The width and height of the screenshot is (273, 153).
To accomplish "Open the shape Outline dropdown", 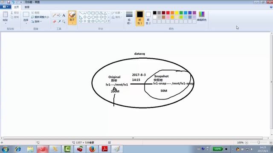I will click(116, 13).
